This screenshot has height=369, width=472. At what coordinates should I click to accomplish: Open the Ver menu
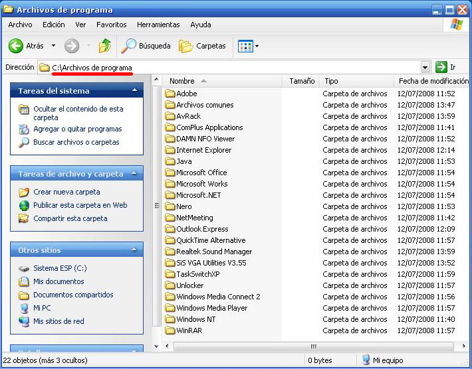tap(80, 25)
